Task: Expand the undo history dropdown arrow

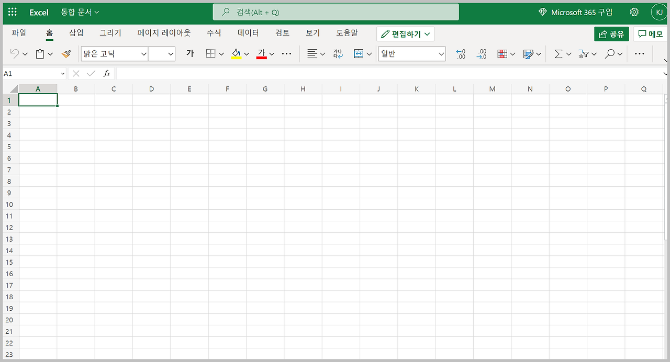Action: click(x=25, y=54)
